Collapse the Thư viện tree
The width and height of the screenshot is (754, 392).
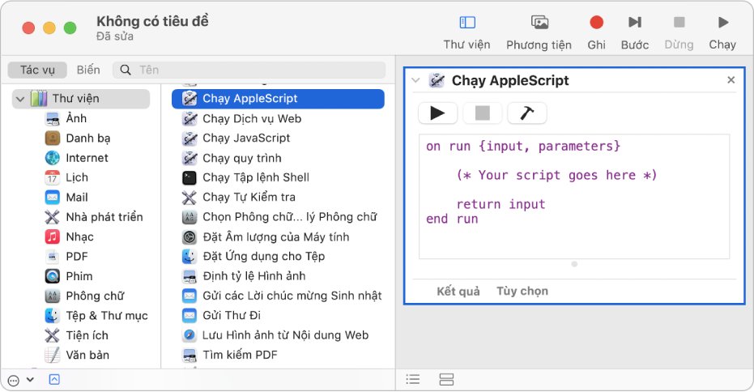(19, 99)
